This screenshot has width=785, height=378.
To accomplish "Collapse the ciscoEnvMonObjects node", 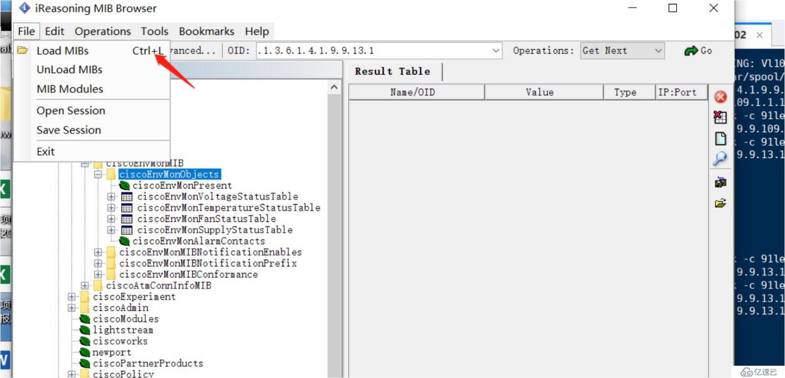I will (x=98, y=174).
